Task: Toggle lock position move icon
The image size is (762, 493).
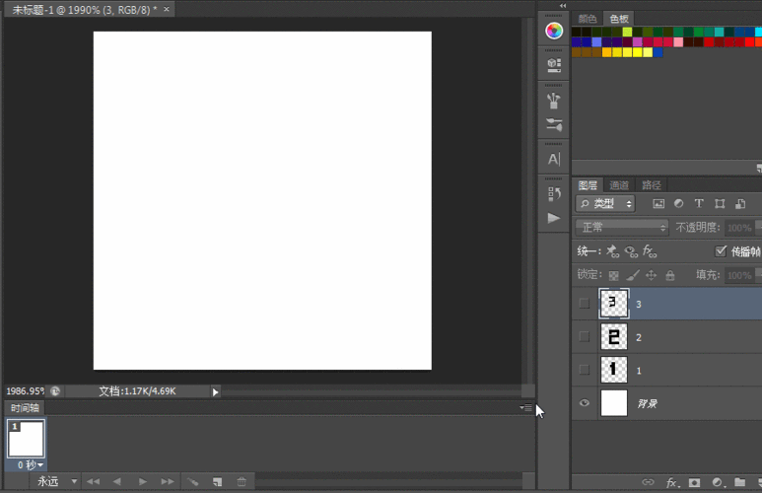Action: (x=651, y=276)
